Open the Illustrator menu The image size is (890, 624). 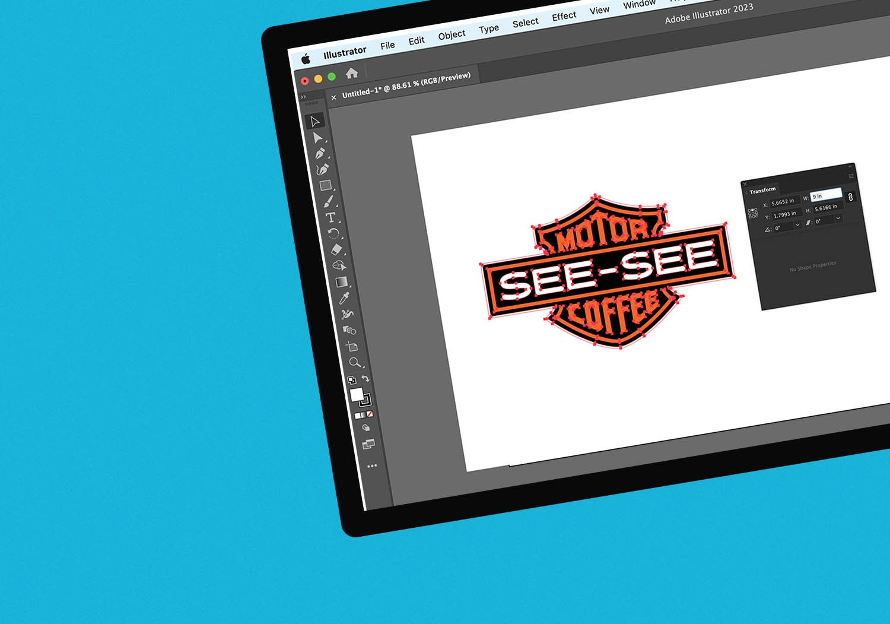click(x=345, y=52)
